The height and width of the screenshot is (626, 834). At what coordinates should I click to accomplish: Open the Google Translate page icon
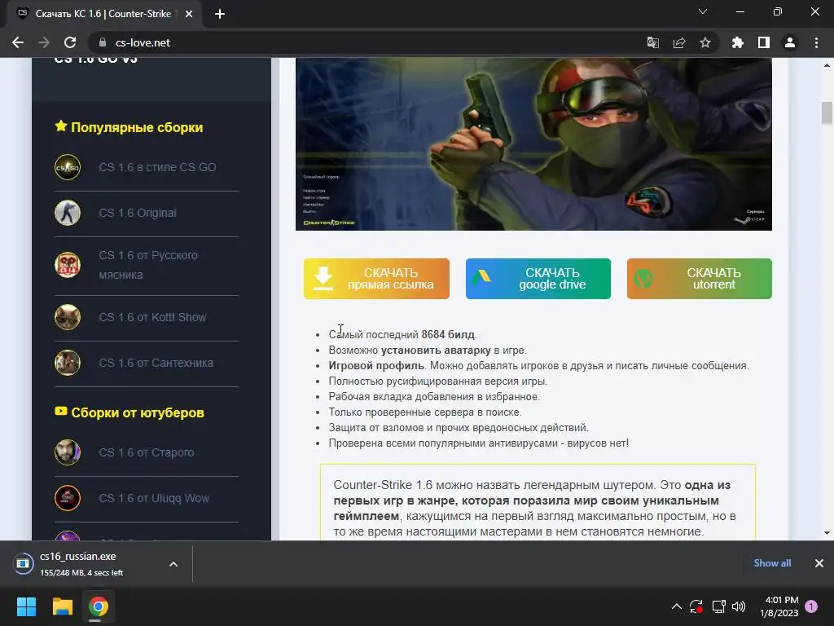tap(652, 42)
